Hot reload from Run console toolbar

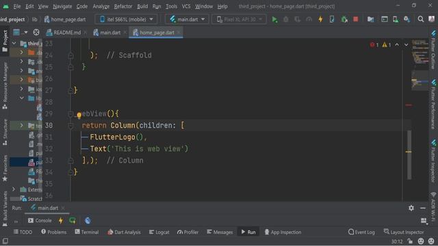pyautogui.click(x=61, y=221)
